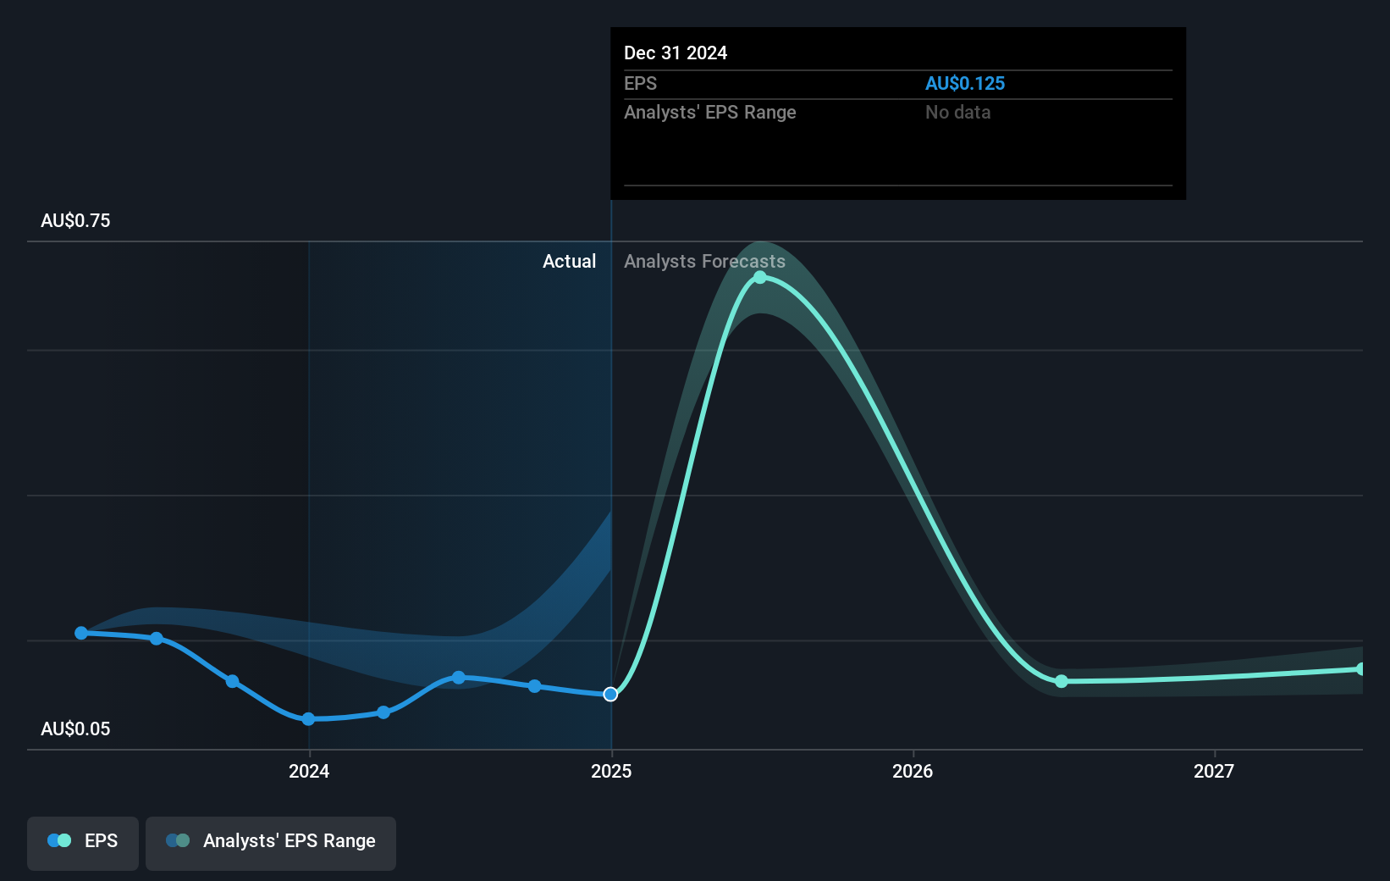Click the 'Actual' region label
This screenshot has width=1390, height=881.
(569, 261)
